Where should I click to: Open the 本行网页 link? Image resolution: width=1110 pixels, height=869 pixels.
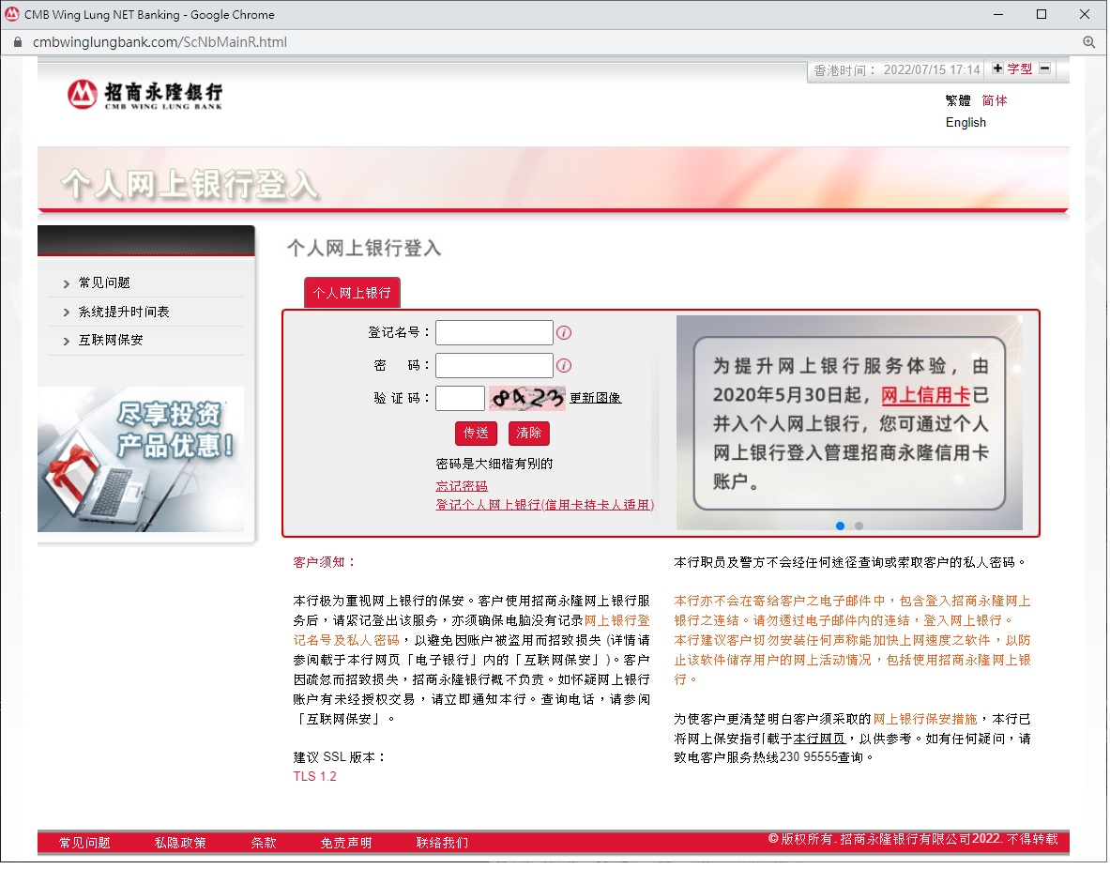point(819,739)
